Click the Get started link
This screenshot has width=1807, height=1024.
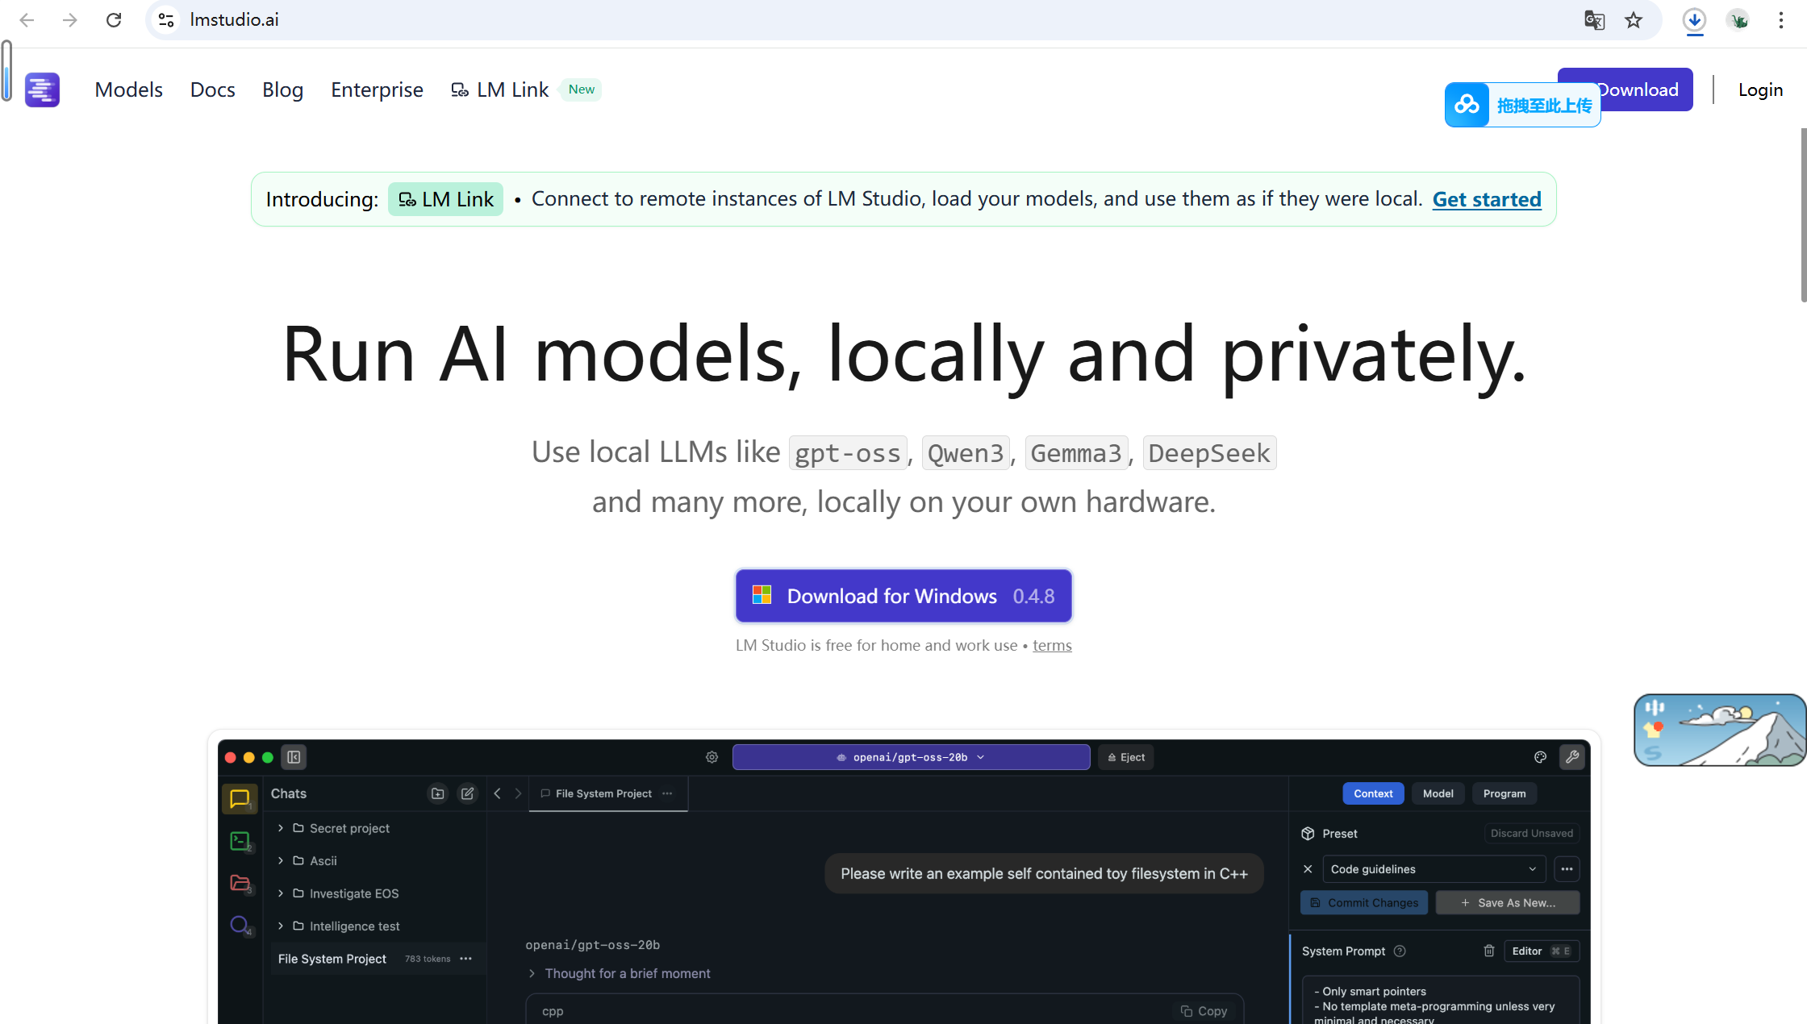pos(1486,199)
